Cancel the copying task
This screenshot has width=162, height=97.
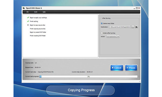pyautogui.click(x=117, y=68)
